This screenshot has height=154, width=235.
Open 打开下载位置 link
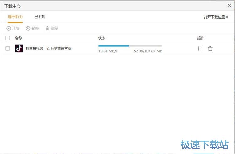tap(216, 17)
